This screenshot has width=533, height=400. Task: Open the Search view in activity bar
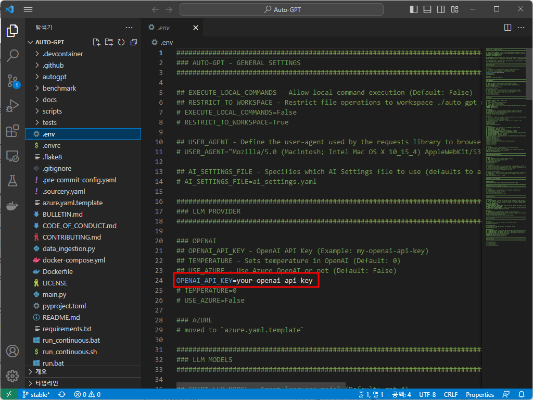pos(12,55)
